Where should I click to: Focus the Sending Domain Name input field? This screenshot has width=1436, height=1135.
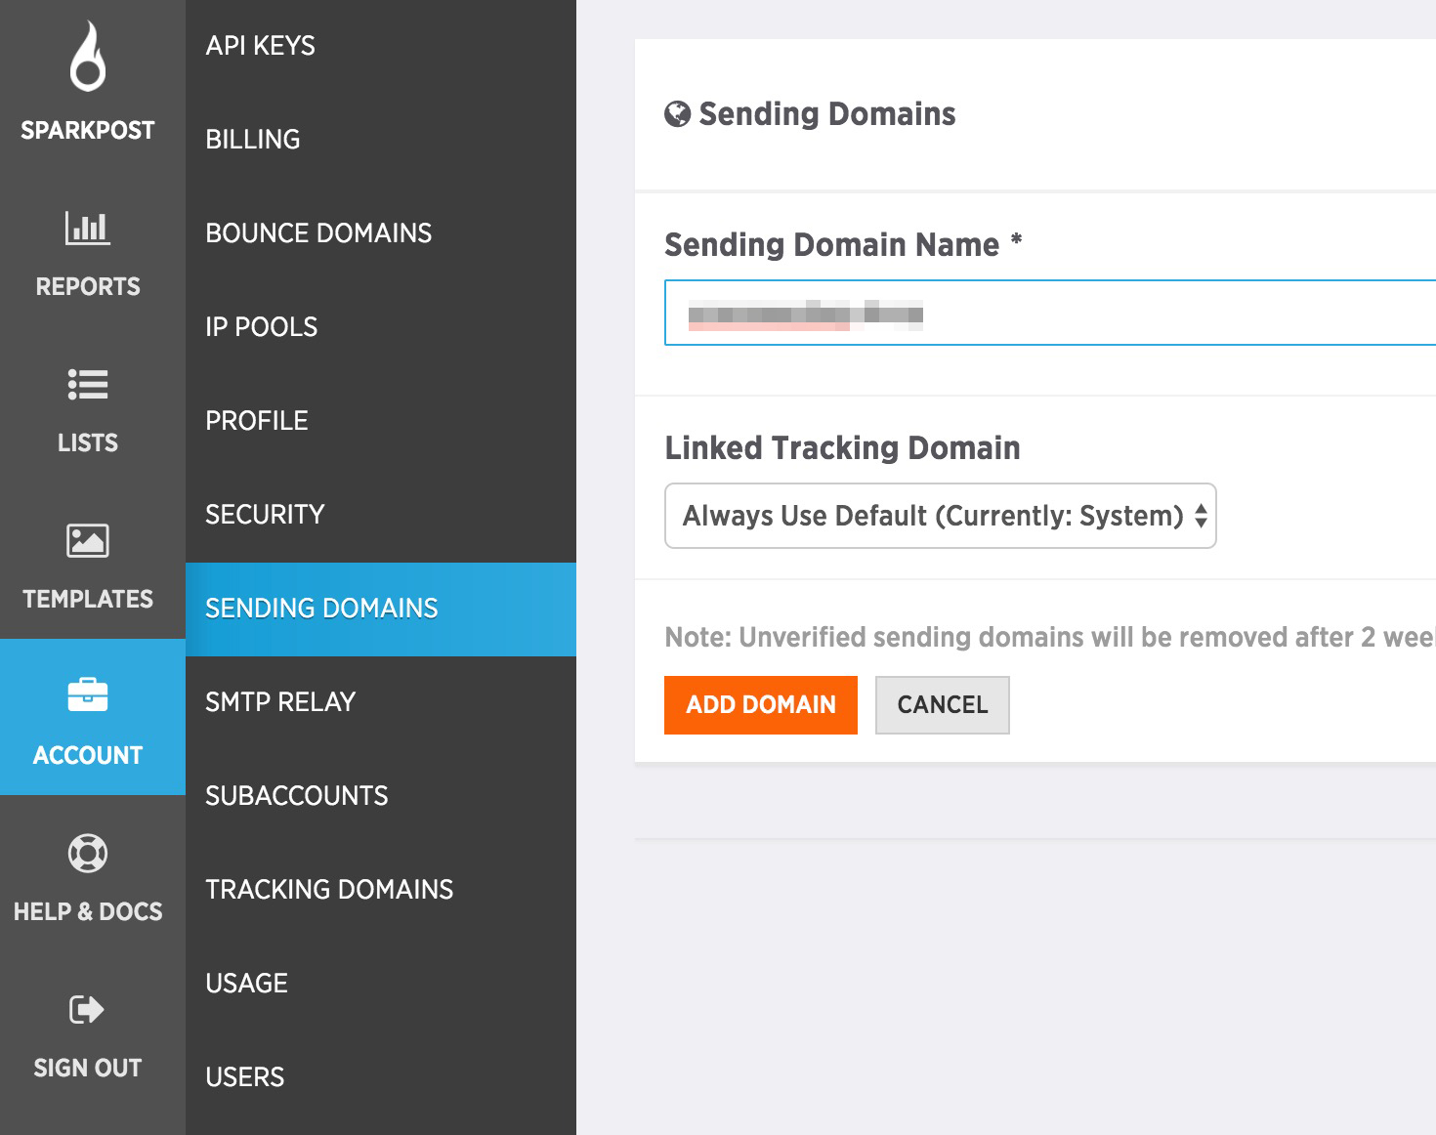click(x=1050, y=313)
